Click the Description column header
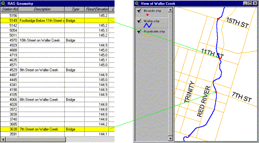 (x=41, y=9)
